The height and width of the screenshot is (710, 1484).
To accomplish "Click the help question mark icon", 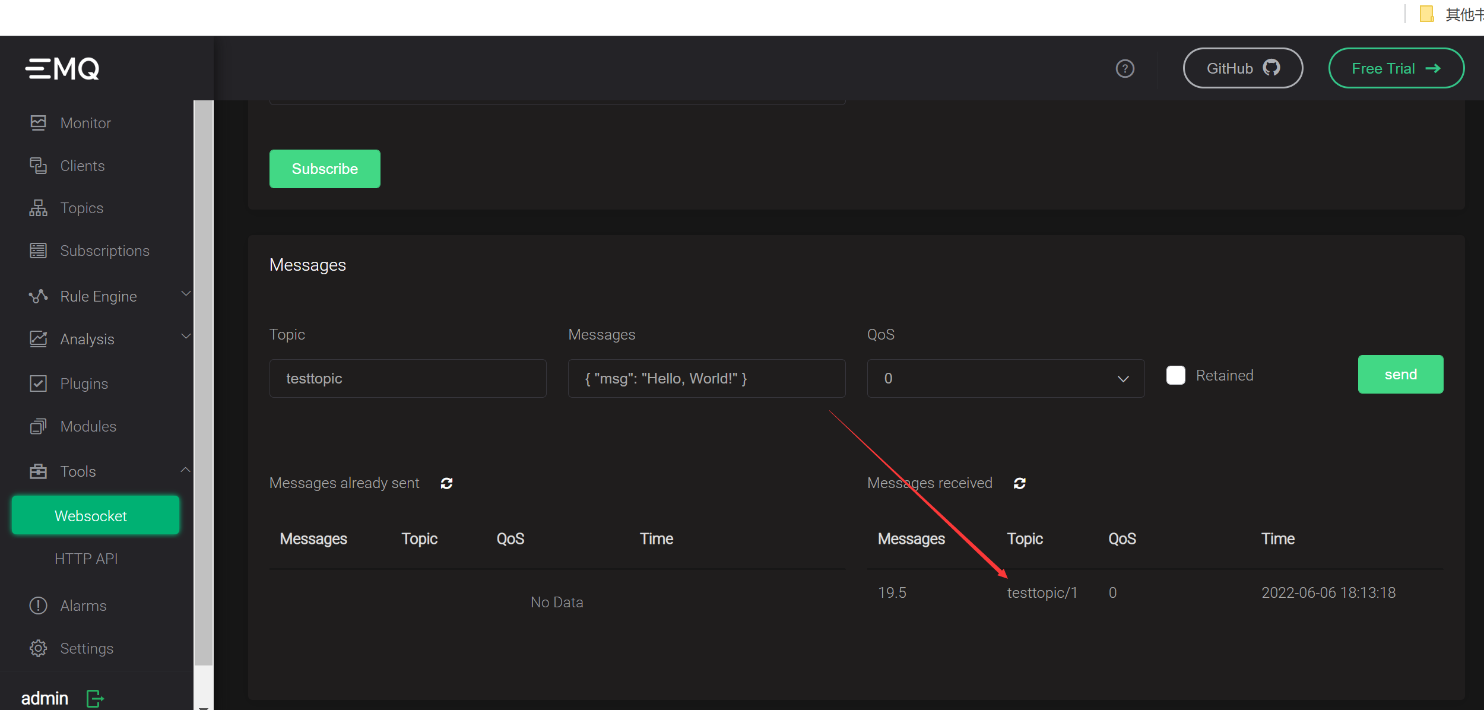I will pos(1125,69).
